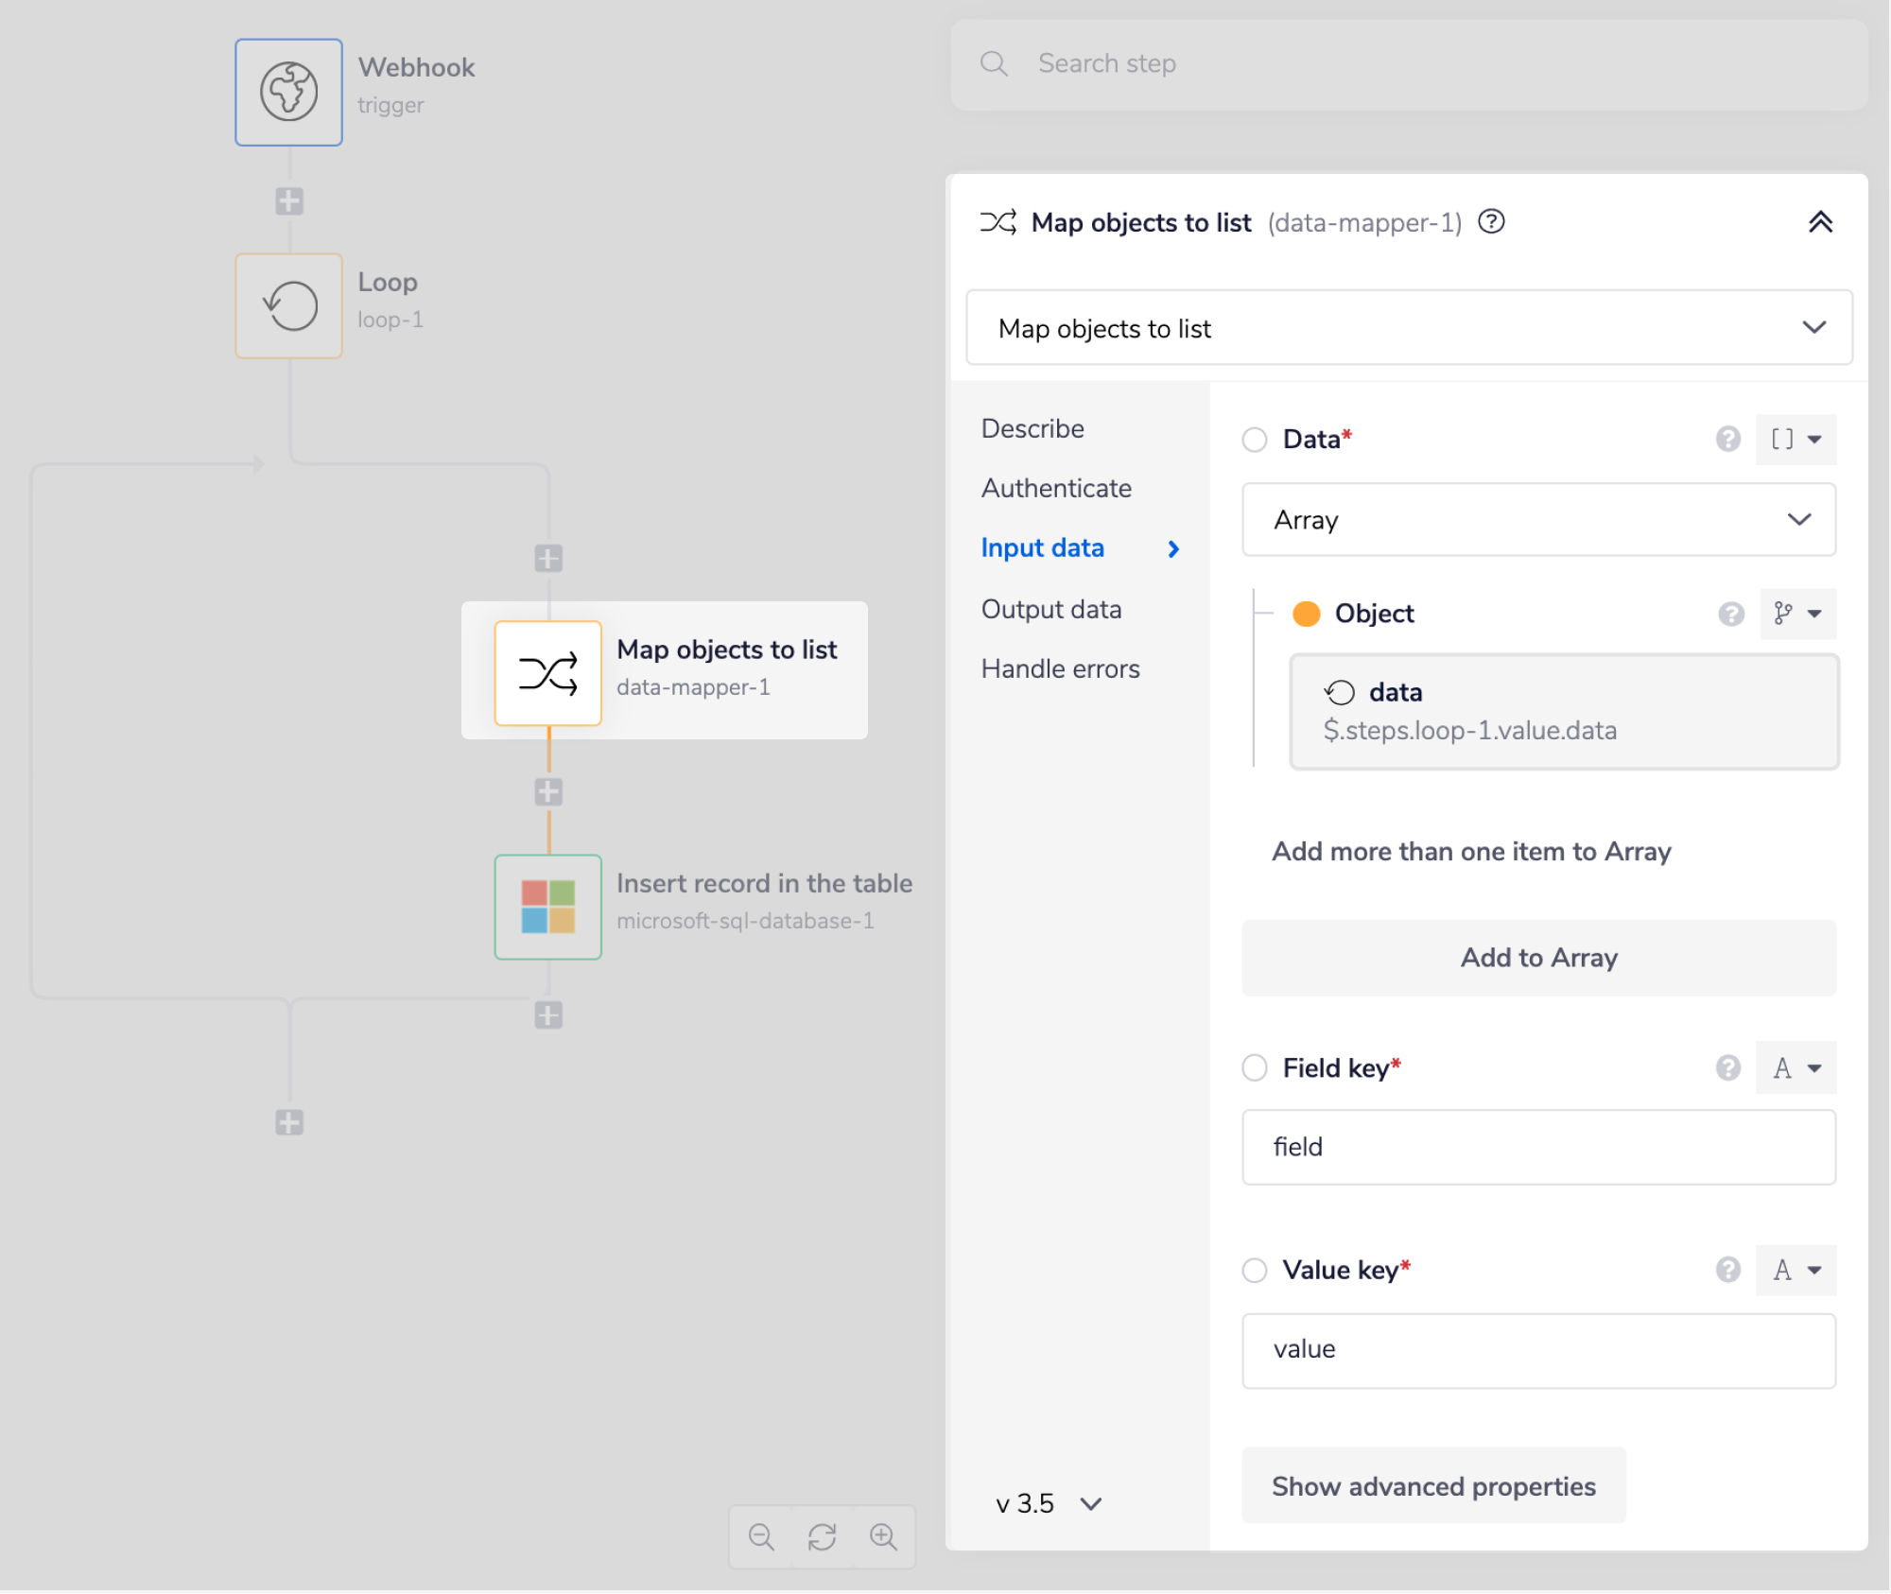The image size is (1891, 1594).
Task: Open the Handle errors tab
Action: click(1060, 669)
